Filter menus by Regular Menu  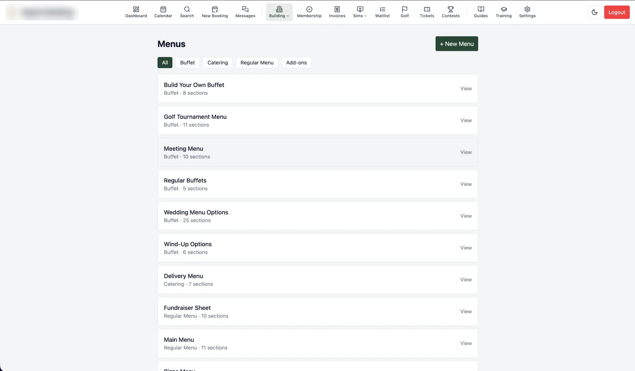[x=257, y=62]
